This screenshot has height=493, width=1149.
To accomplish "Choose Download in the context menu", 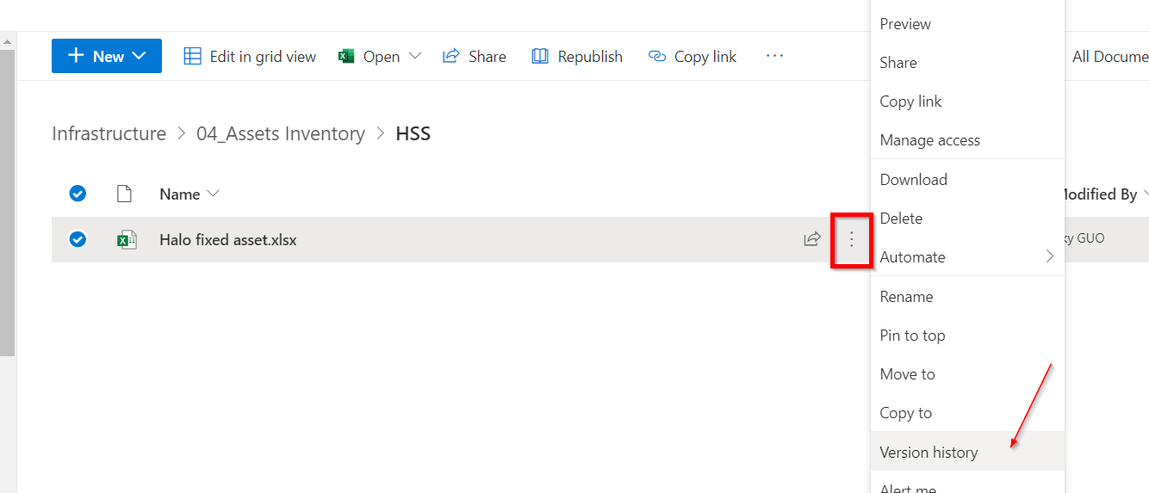I will (x=913, y=180).
